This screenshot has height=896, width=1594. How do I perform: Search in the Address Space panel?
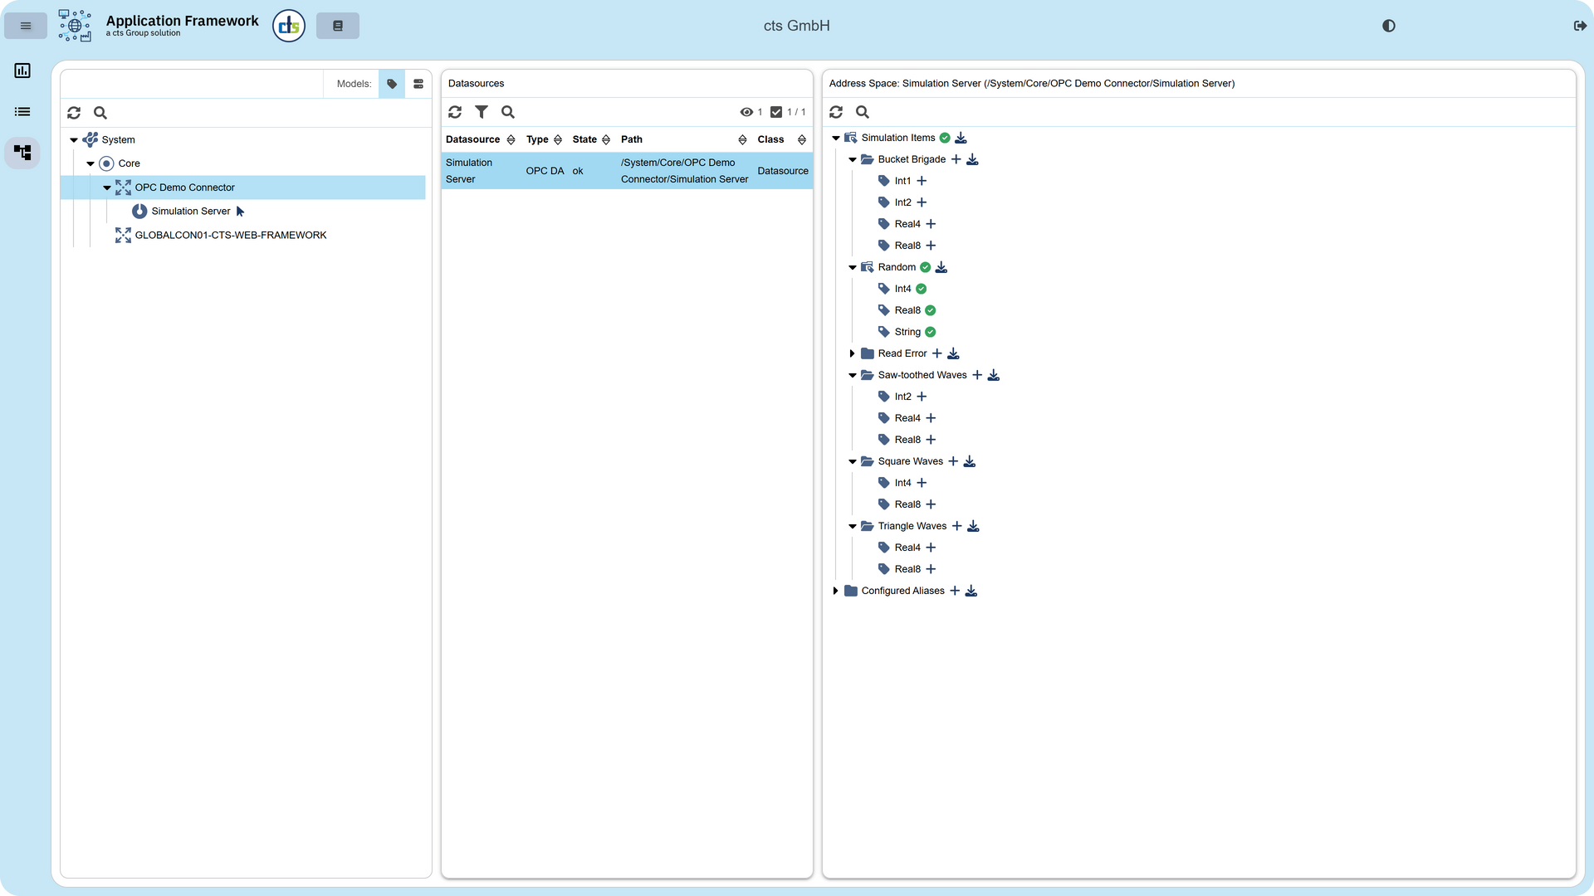[863, 112]
